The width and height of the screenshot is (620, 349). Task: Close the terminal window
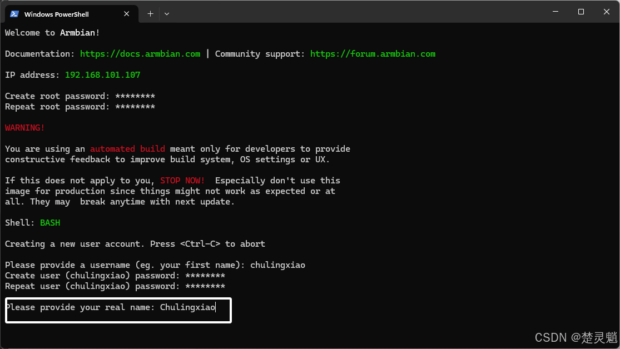coord(607,12)
